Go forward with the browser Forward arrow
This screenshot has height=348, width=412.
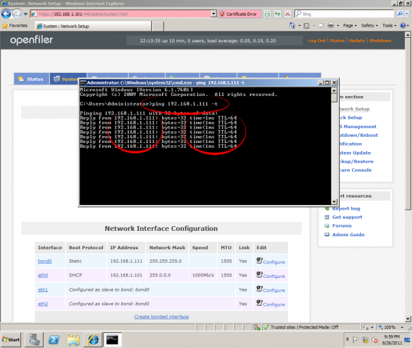(17, 14)
